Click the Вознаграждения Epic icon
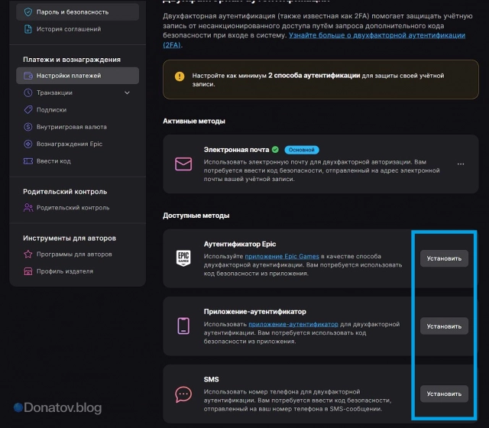The image size is (489, 428). (x=28, y=144)
